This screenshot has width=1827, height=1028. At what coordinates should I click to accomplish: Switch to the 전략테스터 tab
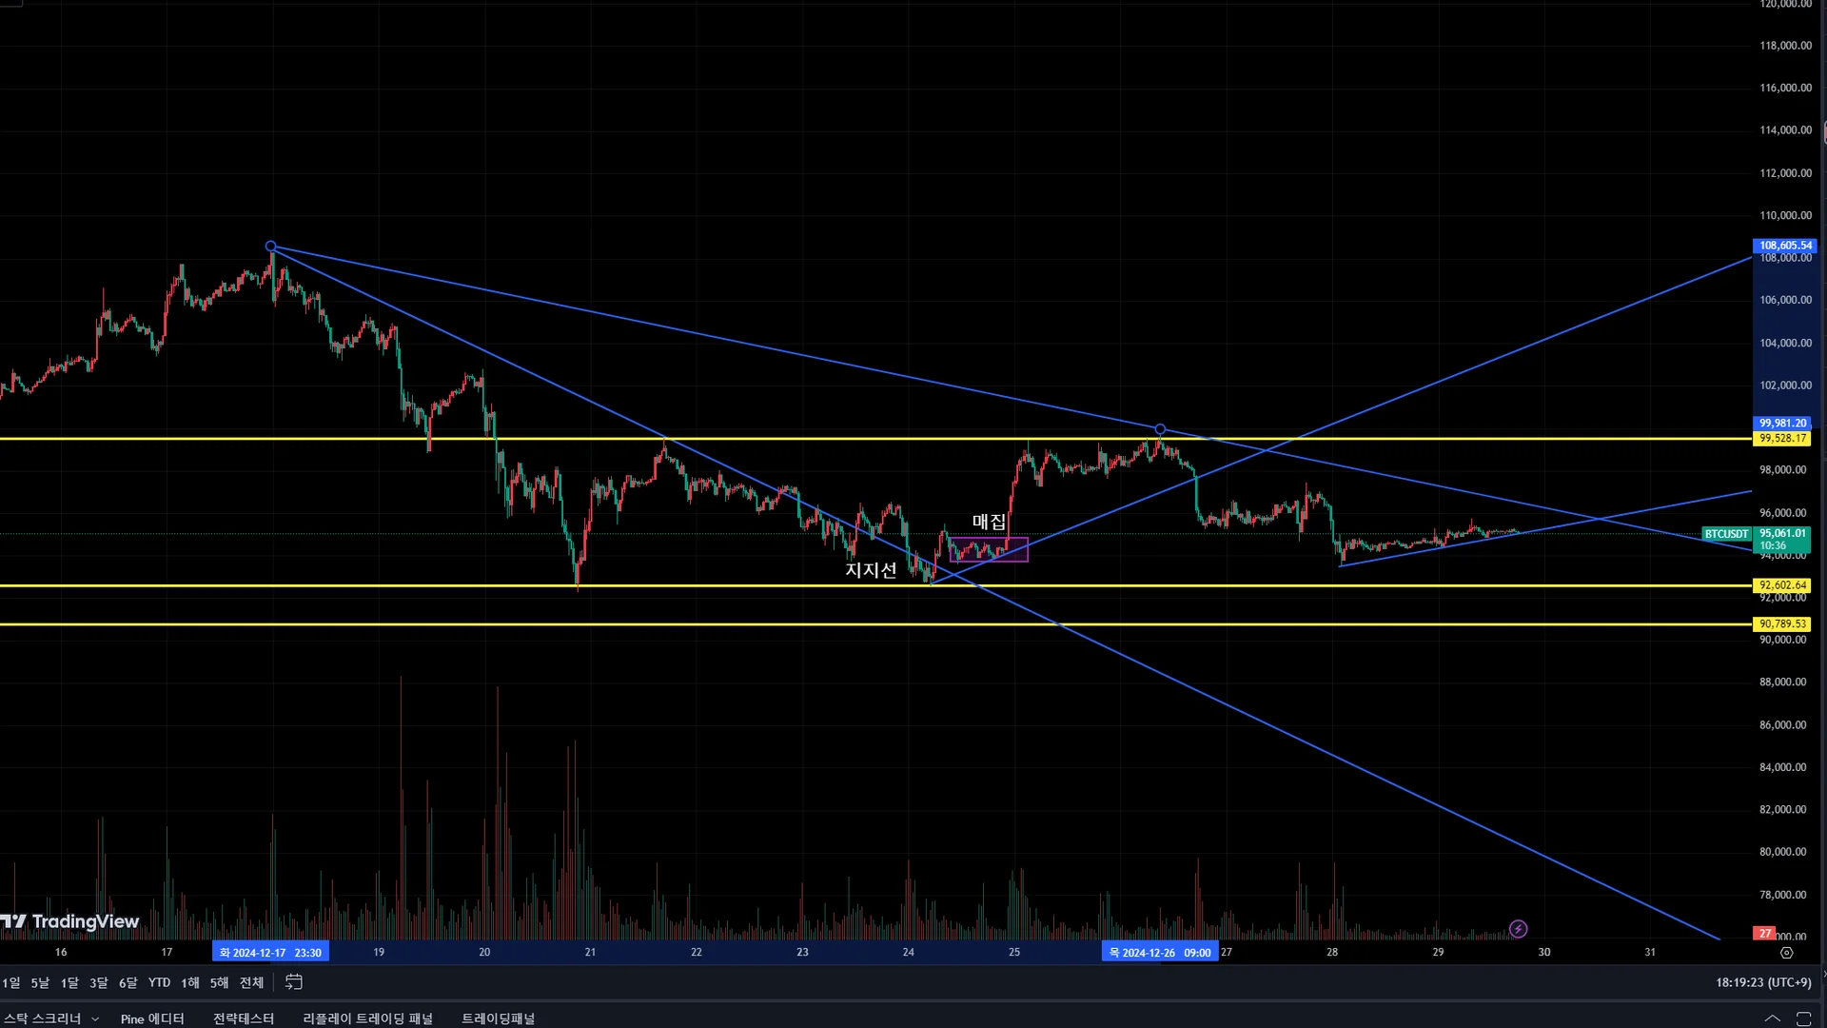point(244,1018)
